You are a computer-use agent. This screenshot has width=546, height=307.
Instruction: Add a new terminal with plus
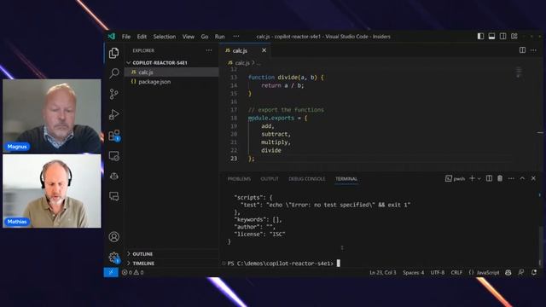pos(472,178)
